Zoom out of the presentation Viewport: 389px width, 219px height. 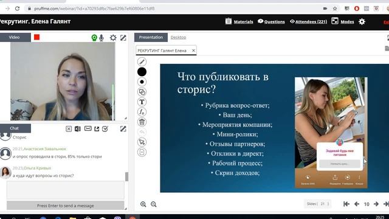tap(154, 204)
